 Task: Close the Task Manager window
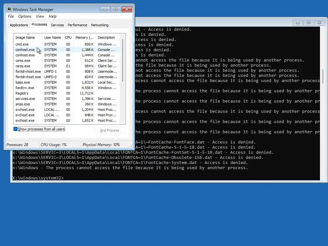coord(127,9)
